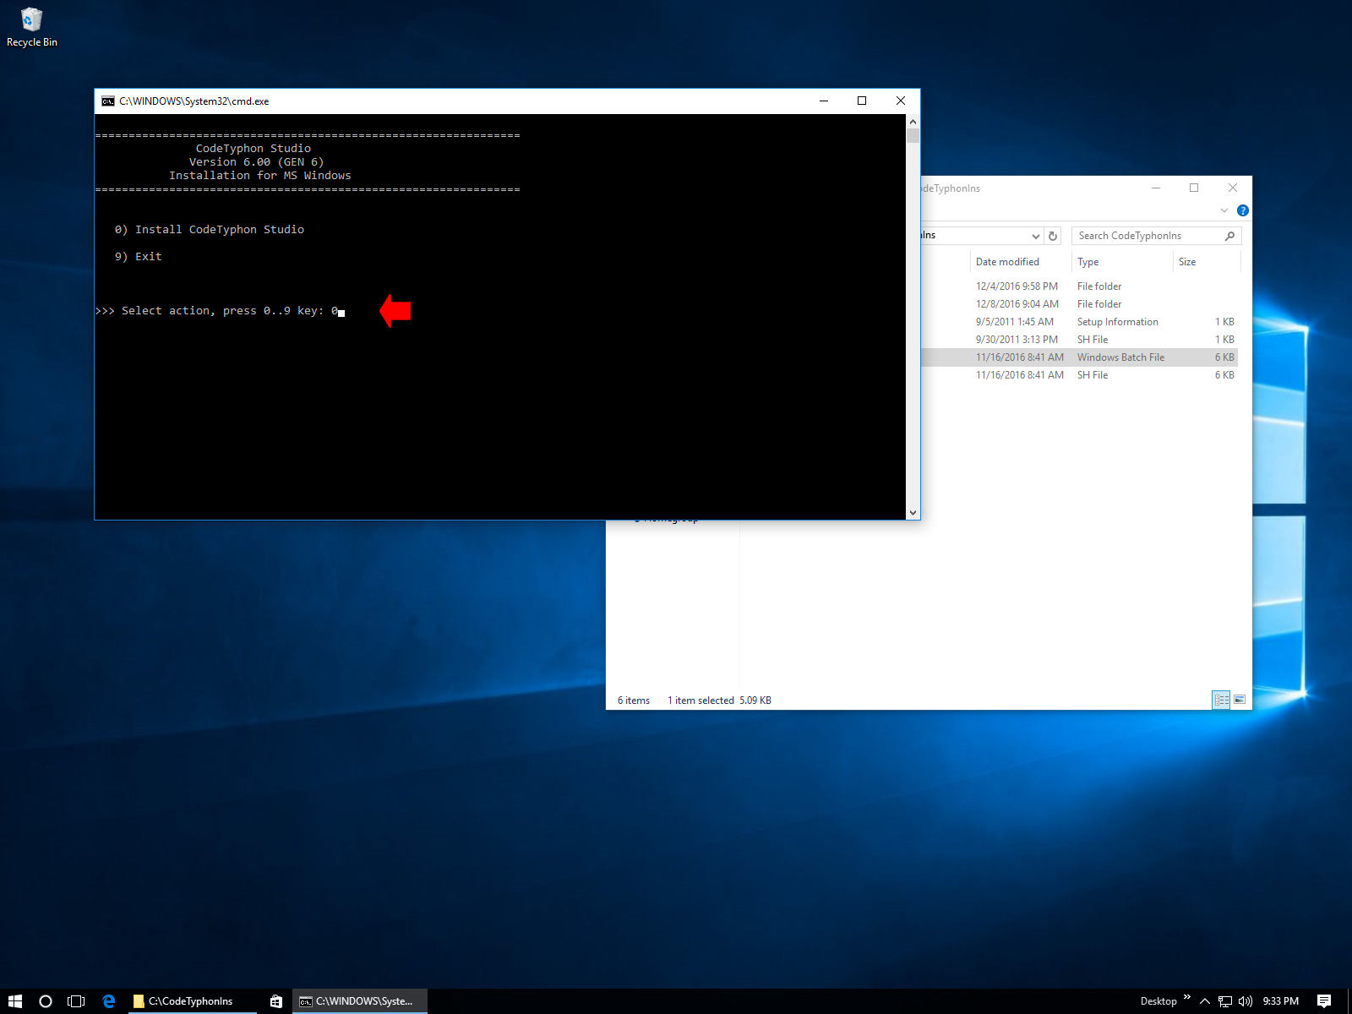
Task: Close the CodeTyphonIns Explorer window
Action: [1233, 188]
